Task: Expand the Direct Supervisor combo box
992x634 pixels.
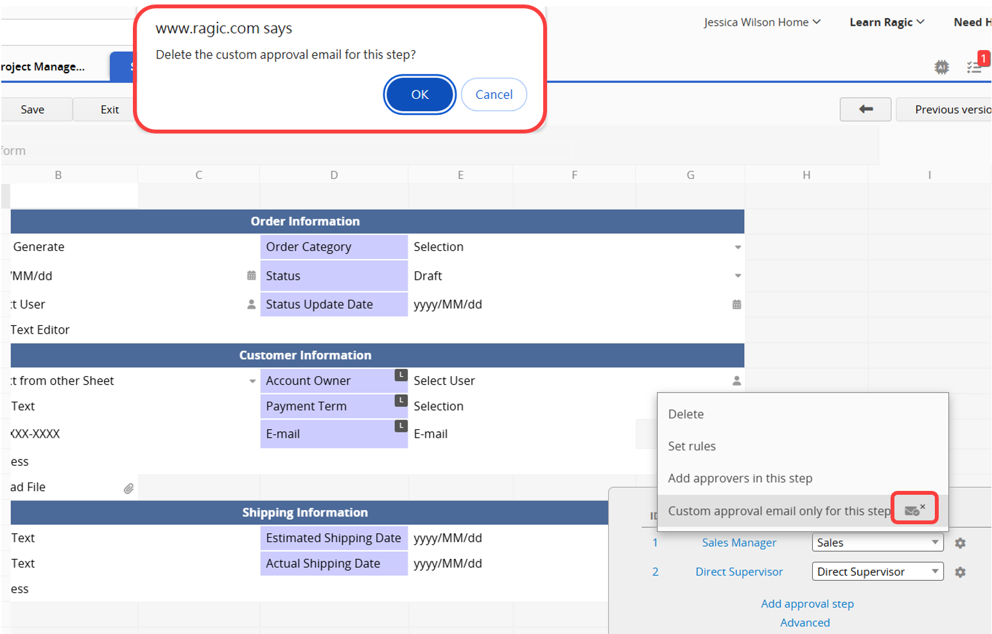Action: (935, 571)
